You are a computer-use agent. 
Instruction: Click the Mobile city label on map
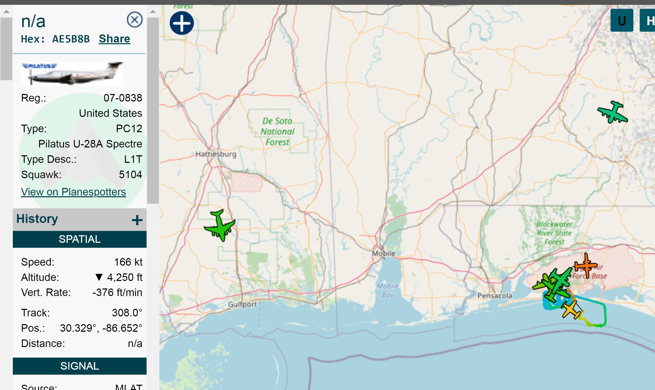pos(384,253)
